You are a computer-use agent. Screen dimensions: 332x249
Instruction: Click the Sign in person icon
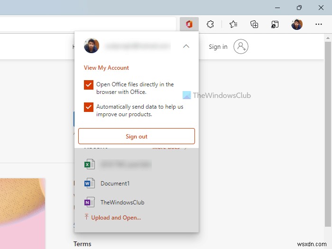click(241, 46)
